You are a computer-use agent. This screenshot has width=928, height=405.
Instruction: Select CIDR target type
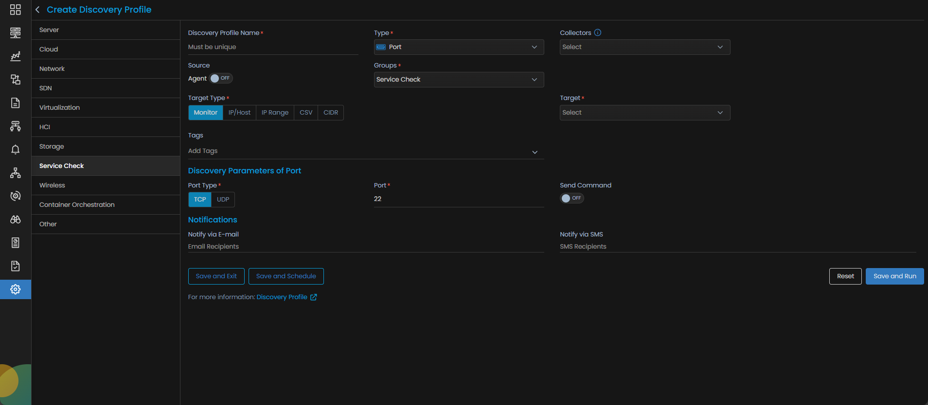click(x=331, y=113)
